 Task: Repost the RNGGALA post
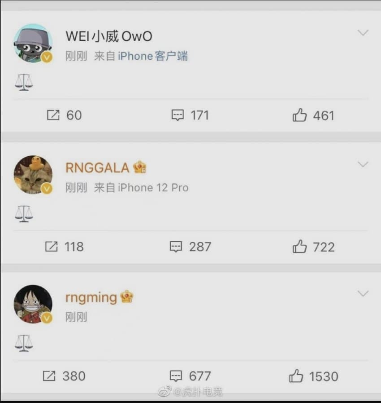(x=65, y=247)
